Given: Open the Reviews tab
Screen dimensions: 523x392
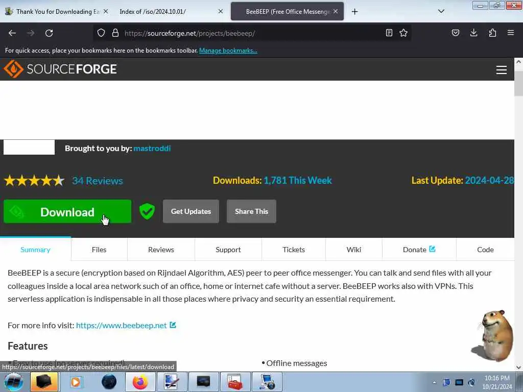Looking at the screenshot, I should point(161,249).
